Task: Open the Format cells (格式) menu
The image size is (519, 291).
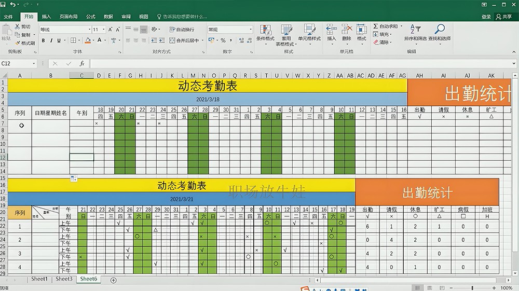Action: pyautogui.click(x=361, y=33)
